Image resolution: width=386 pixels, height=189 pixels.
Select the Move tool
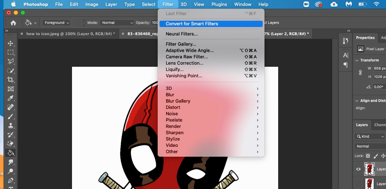coord(10,44)
